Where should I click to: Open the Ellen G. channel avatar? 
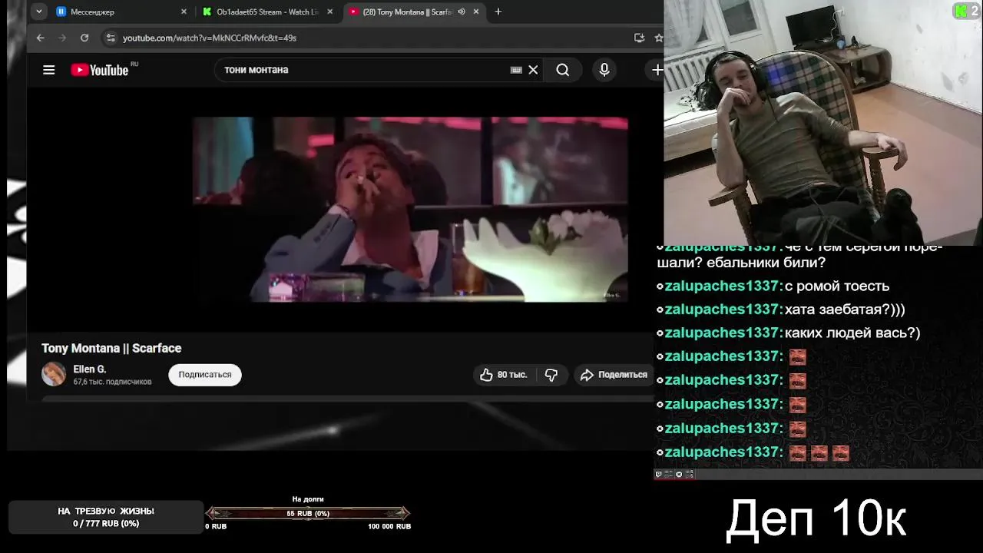tap(54, 374)
